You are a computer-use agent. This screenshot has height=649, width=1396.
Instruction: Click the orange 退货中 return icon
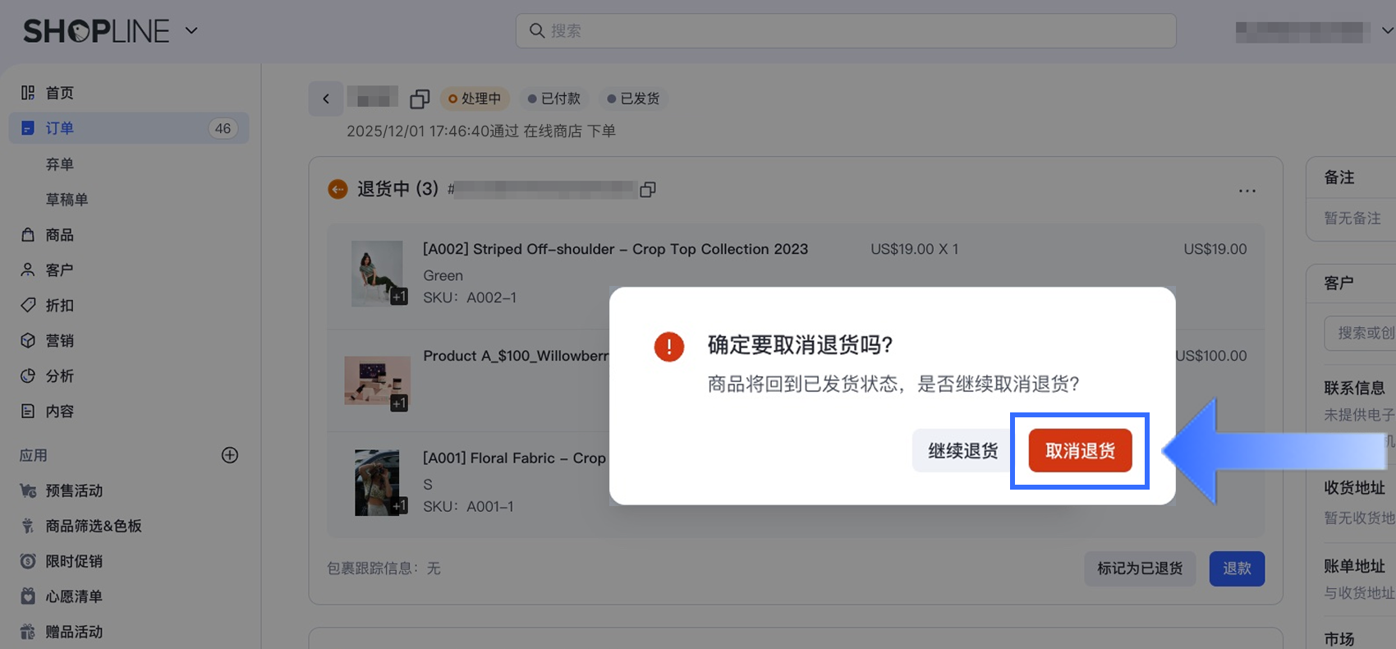[338, 190]
